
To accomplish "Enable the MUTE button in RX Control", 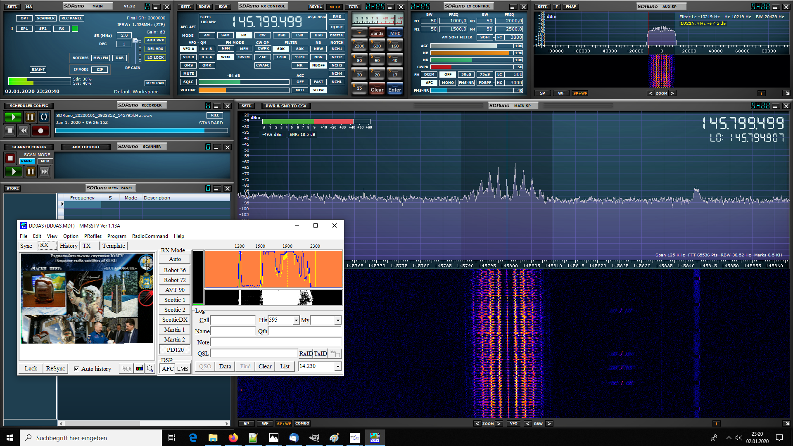I will coord(188,74).
